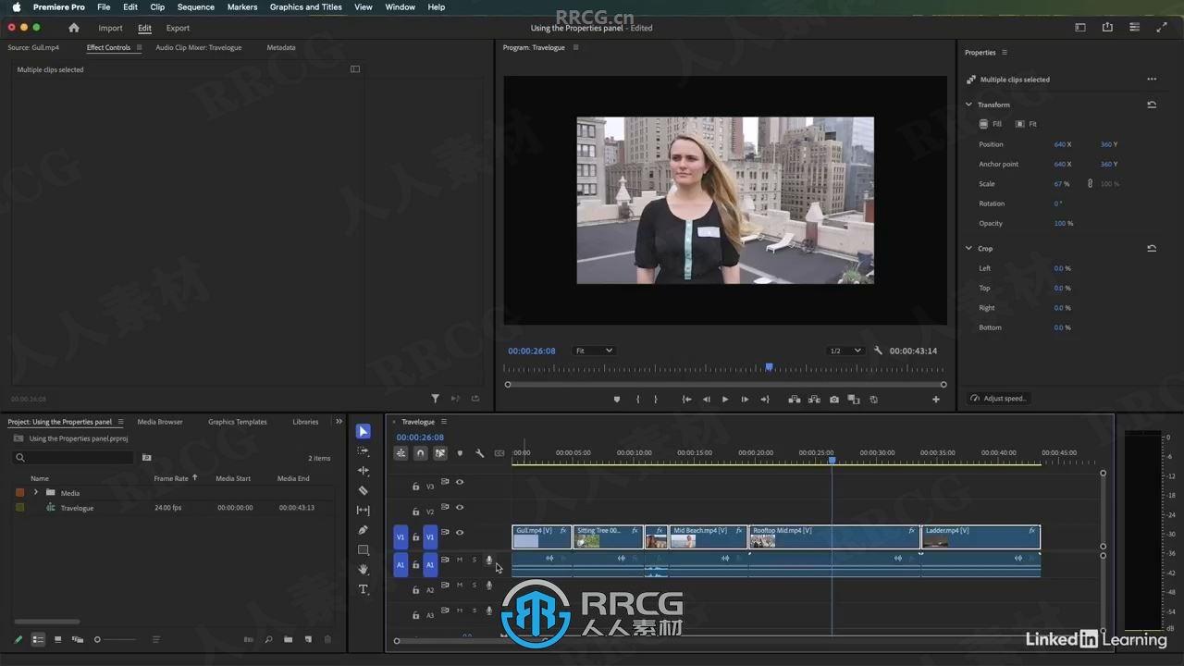Open Audio Clip Mixer: Travelogue tab

(199, 47)
